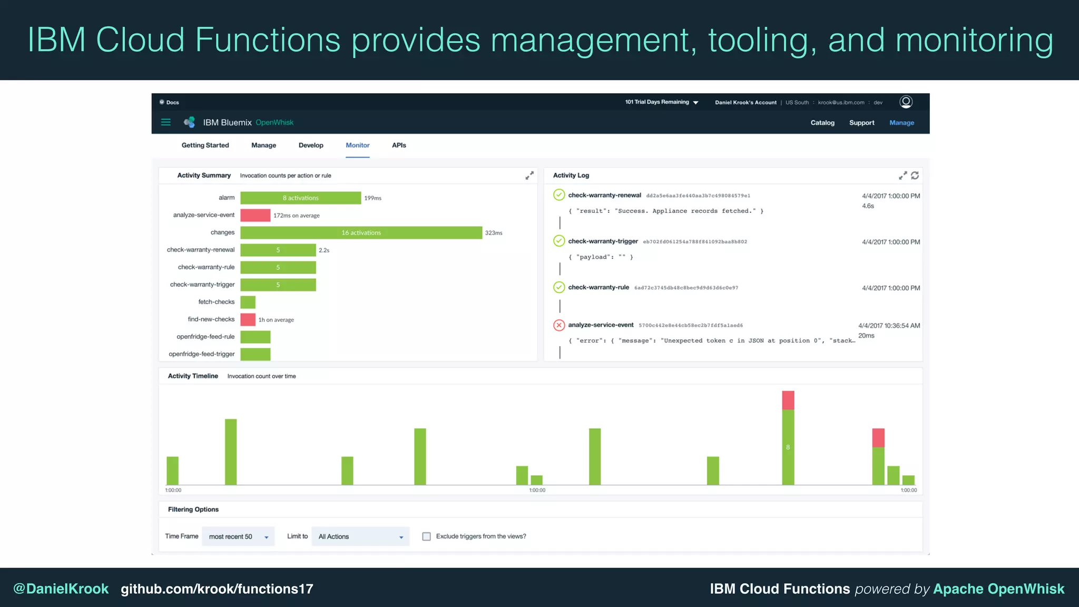Click the dev space label
1079x607 pixels.
[x=878, y=102]
